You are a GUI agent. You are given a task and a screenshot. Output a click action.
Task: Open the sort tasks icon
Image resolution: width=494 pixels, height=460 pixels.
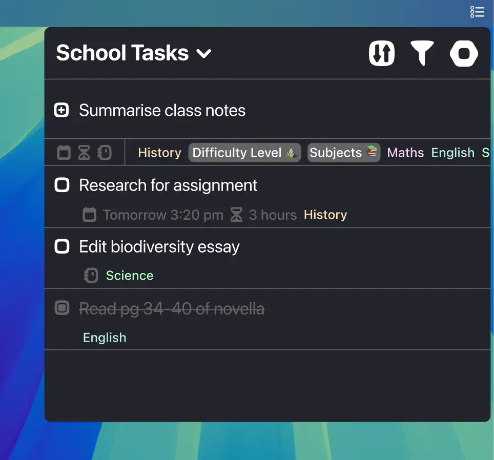point(382,53)
